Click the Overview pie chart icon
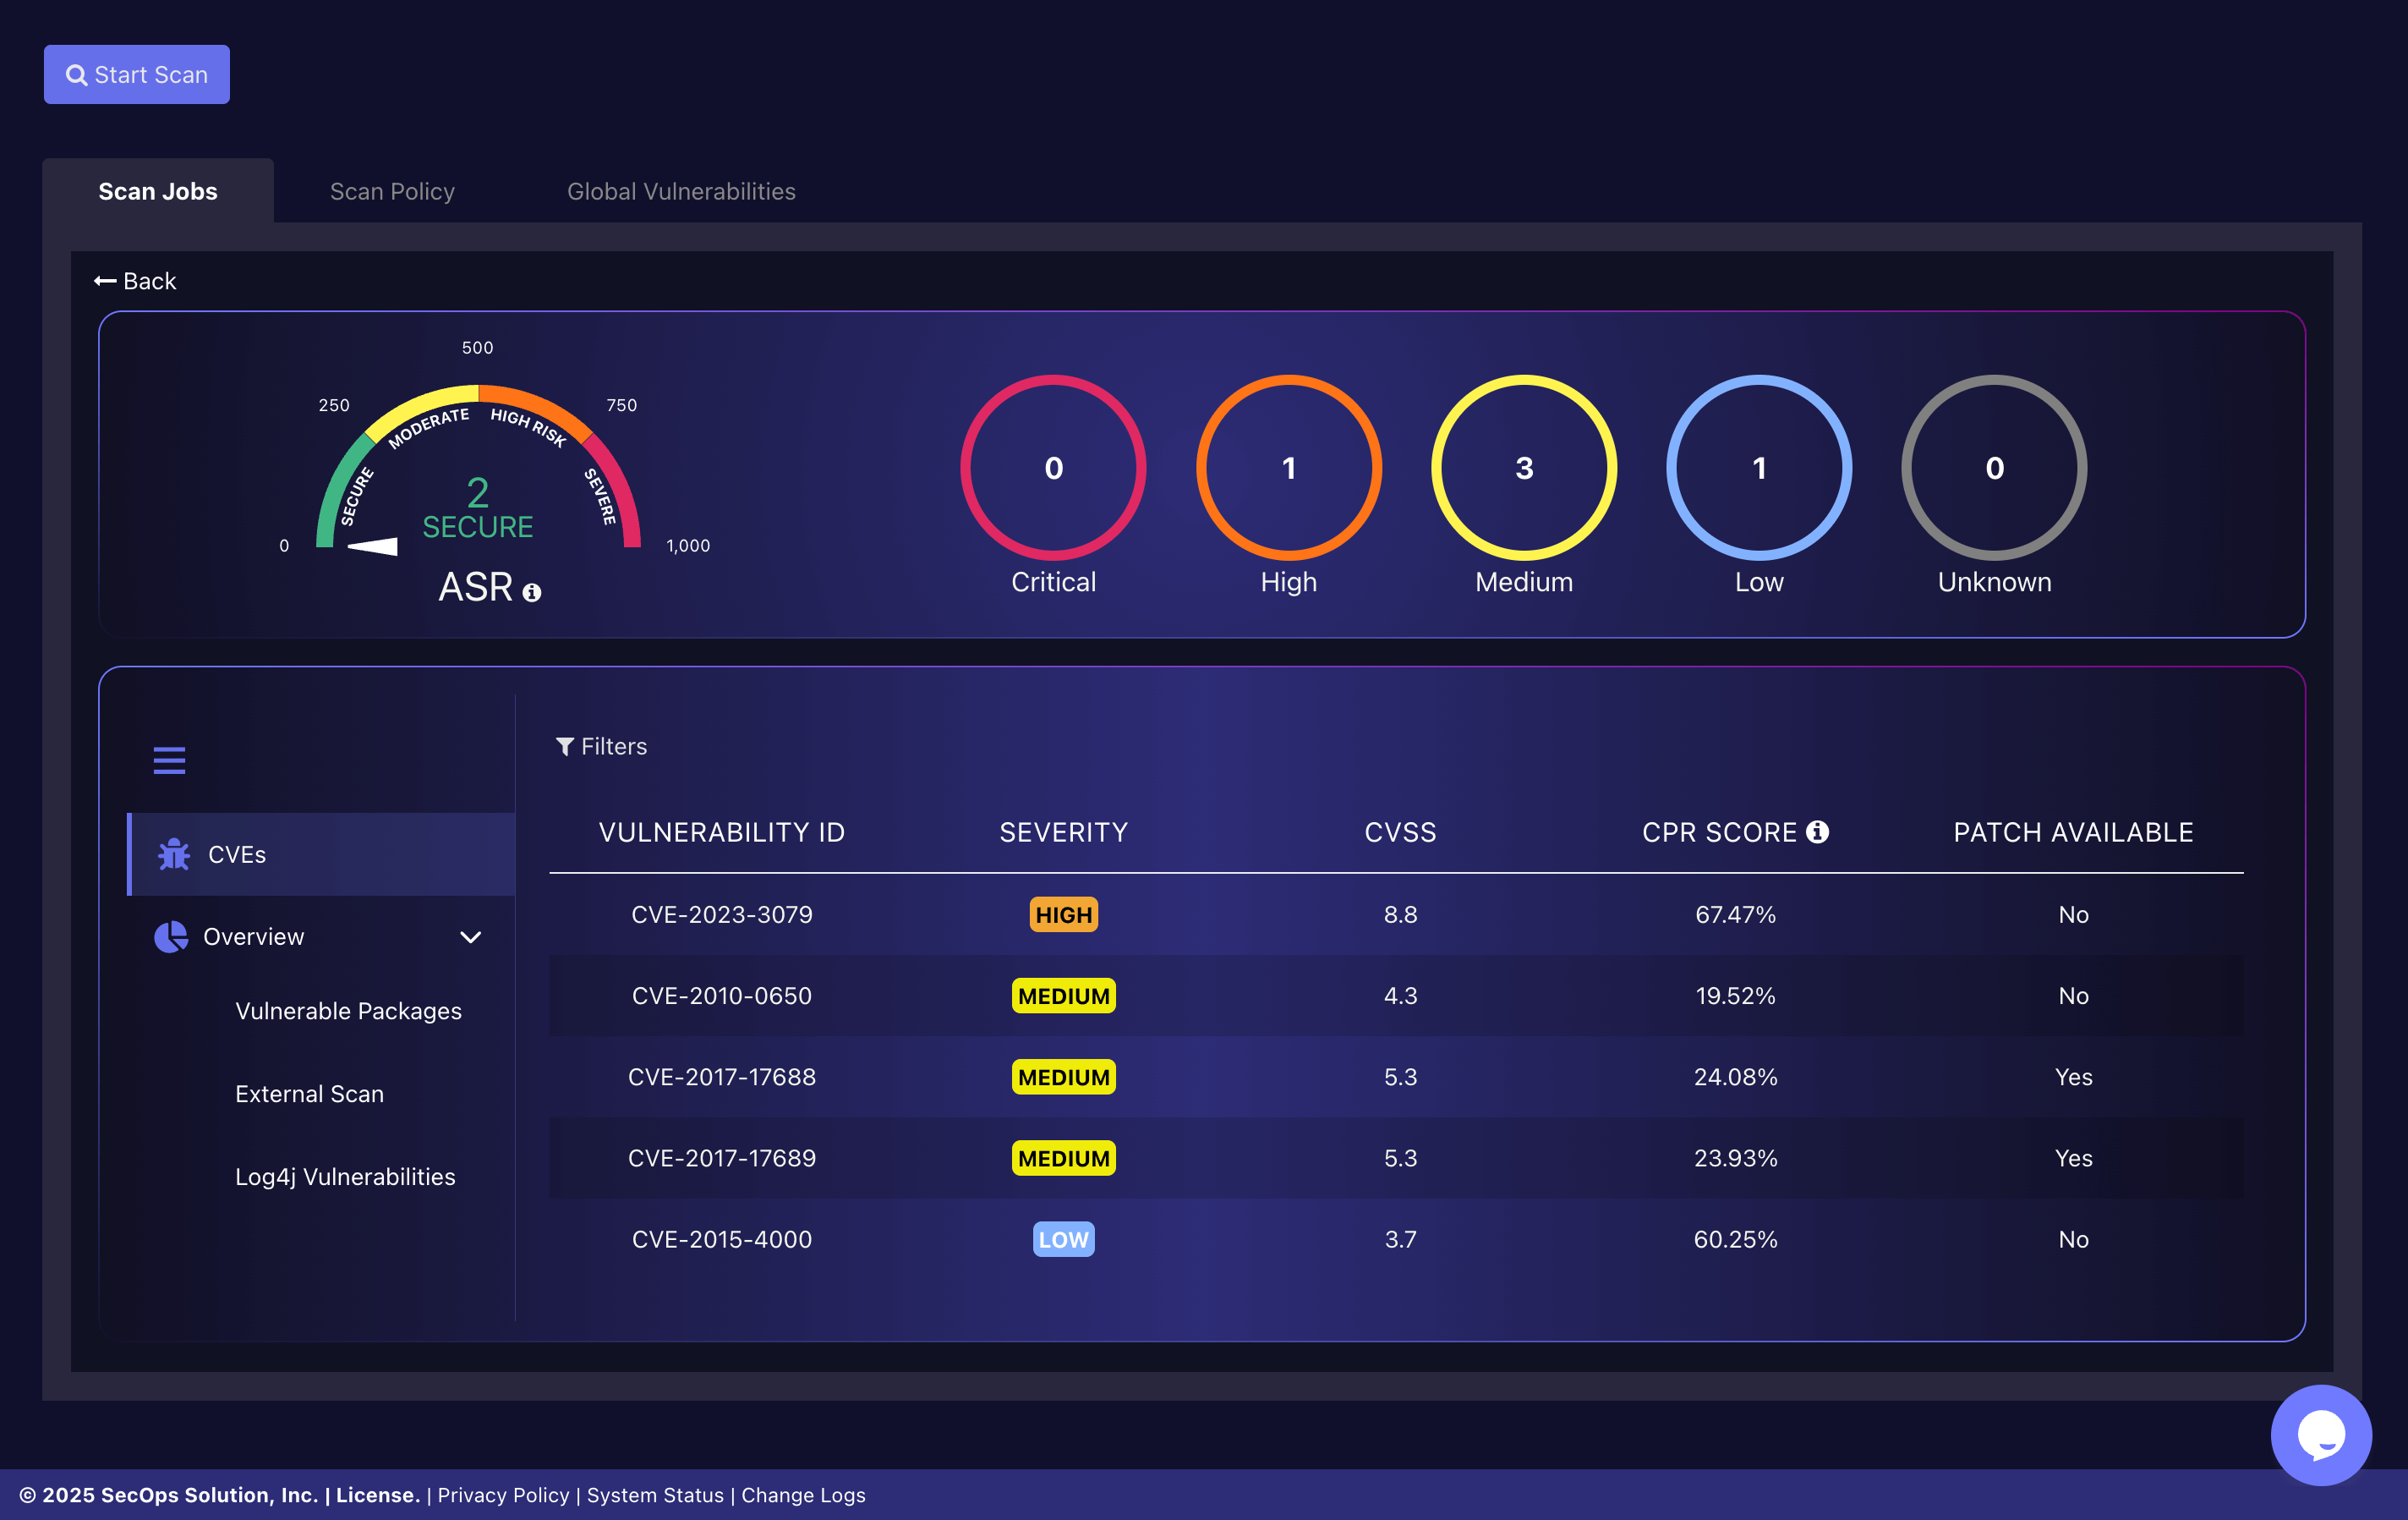The image size is (2408, 1520). (171, 936)
